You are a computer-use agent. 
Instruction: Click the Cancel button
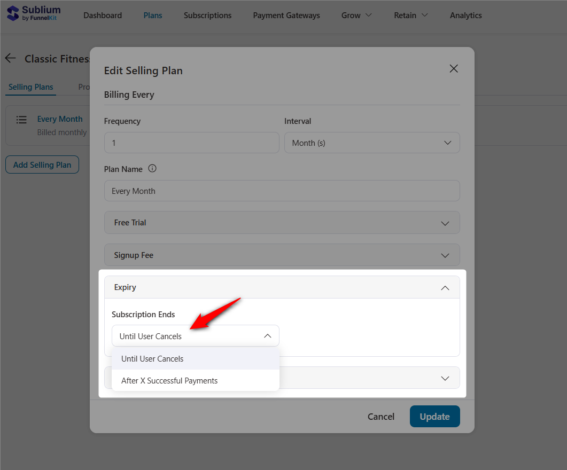point(381,417)
